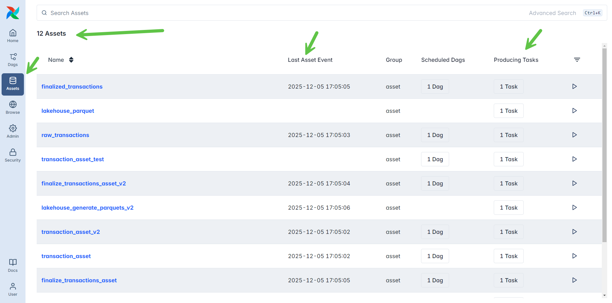Screen dimensions: 612x303
Task: Go to Home in the sidebar
Action: pyautogui.click(x=13, y=36)
